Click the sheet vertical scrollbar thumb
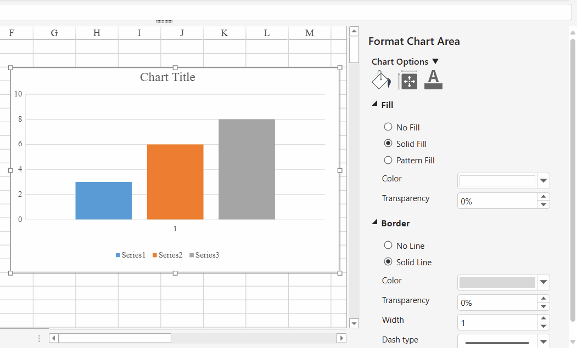This screenshot has height=348, width=577. tap(354, 50)
